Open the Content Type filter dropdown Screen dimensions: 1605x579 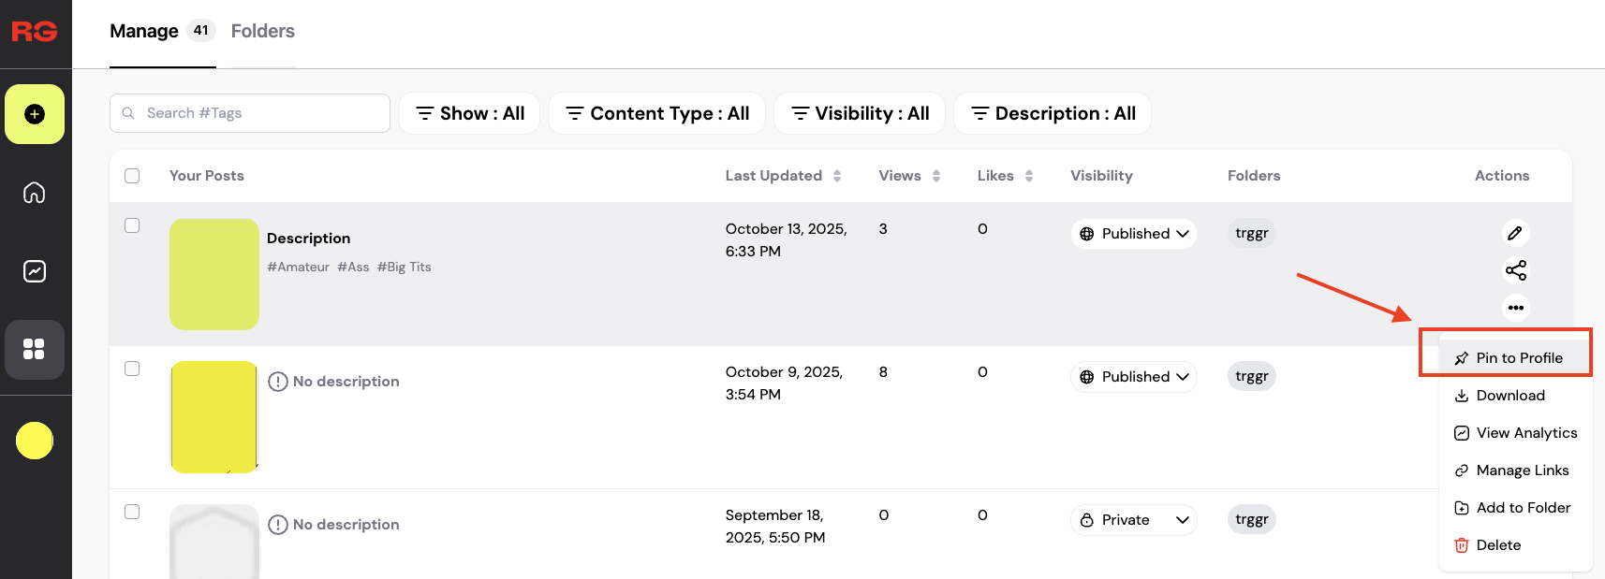pos(656,113)
